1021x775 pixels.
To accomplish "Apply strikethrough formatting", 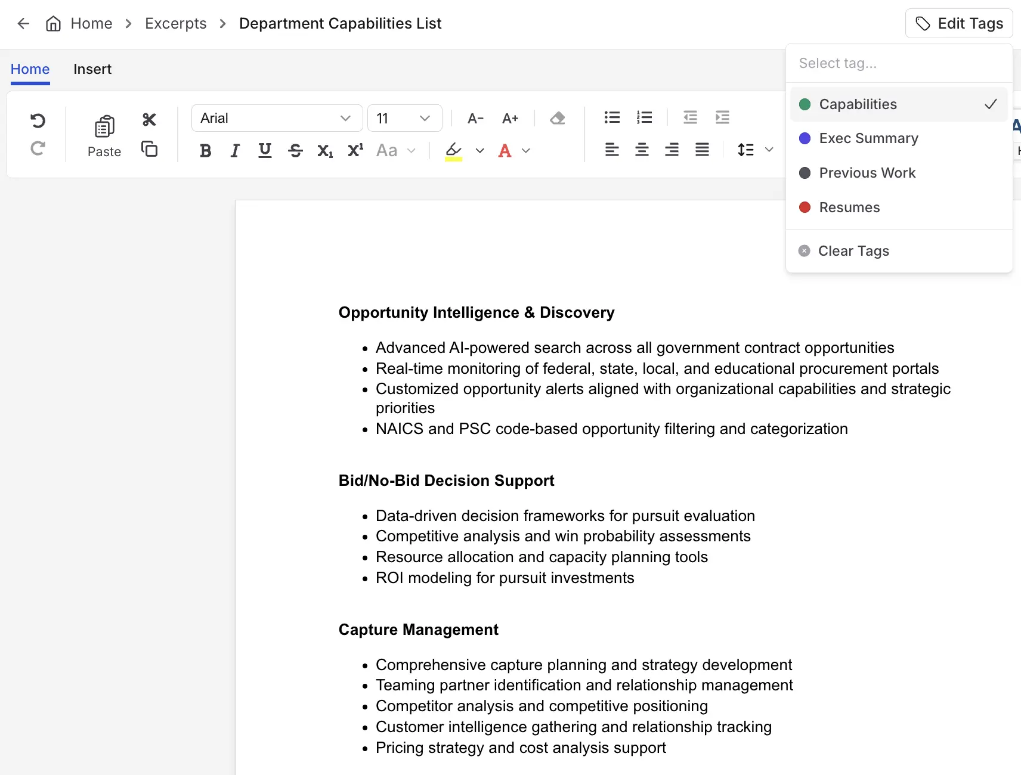I will click(295, 150).
